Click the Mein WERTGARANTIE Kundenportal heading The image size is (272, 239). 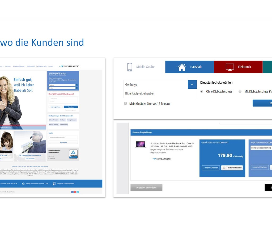point(61,94)
